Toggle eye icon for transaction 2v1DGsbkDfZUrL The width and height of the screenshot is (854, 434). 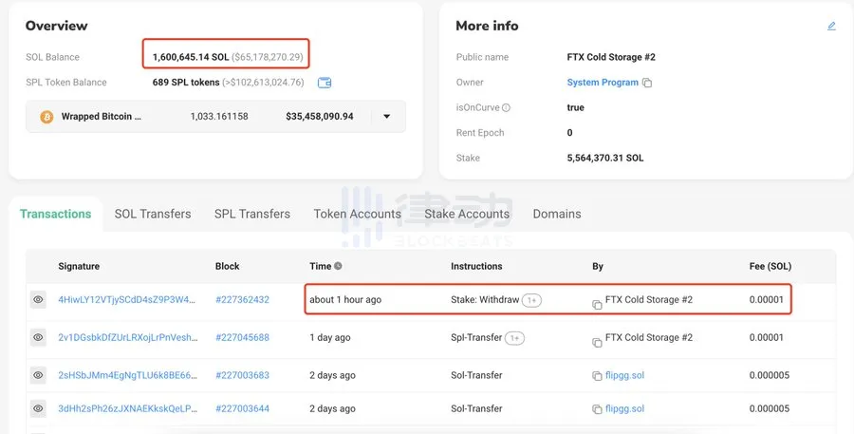pyautogui.click(x=38, y=338)
